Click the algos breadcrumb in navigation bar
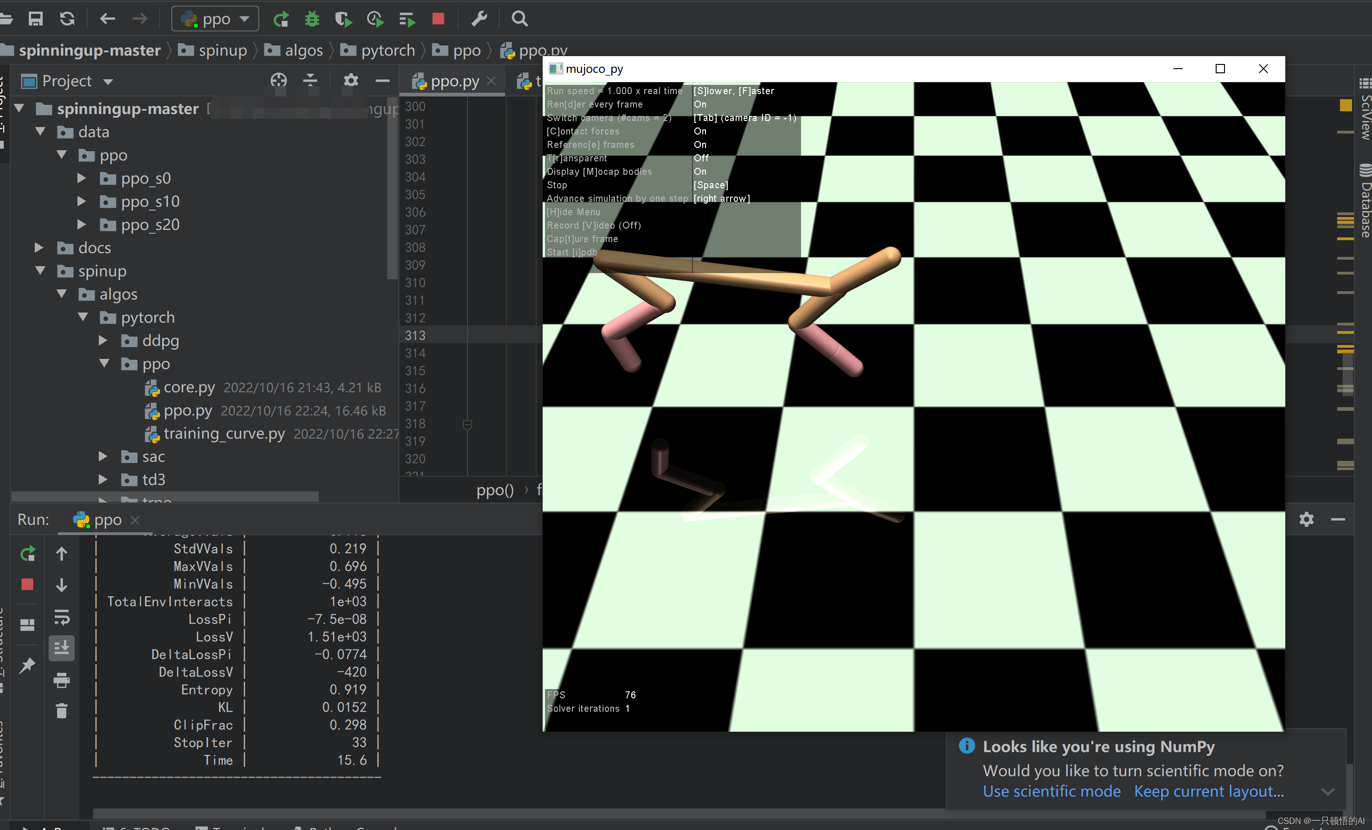 point(294,51)
